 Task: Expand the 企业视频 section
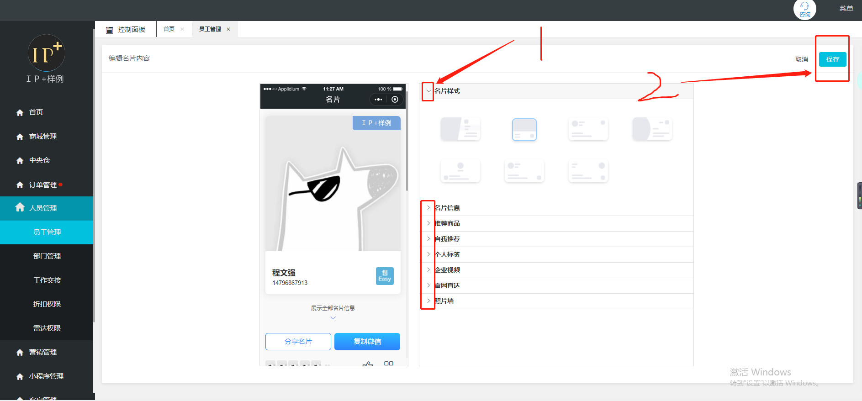[428, 270]
